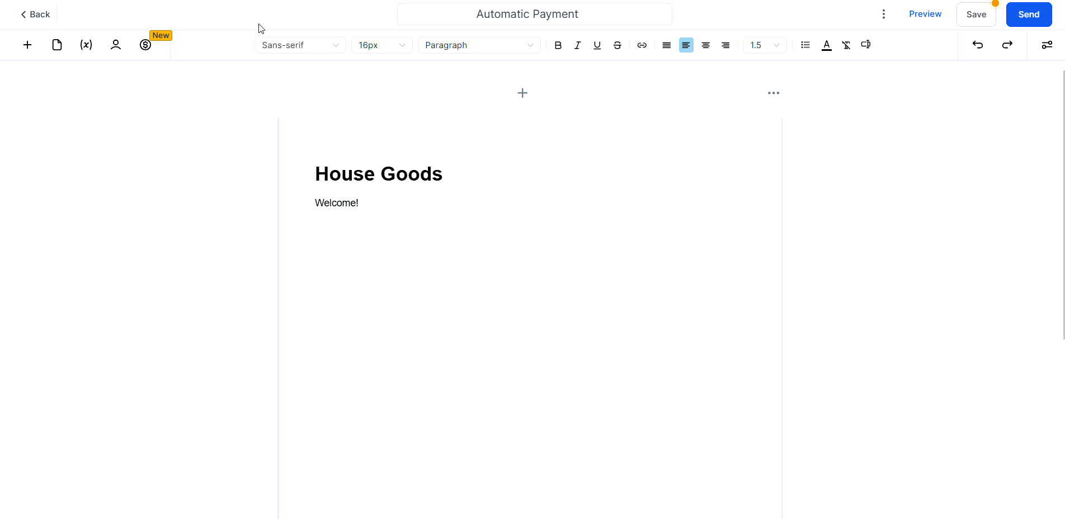Toggle italic formatting
The image size is (1065, 520).
click(x=577, y=45)
